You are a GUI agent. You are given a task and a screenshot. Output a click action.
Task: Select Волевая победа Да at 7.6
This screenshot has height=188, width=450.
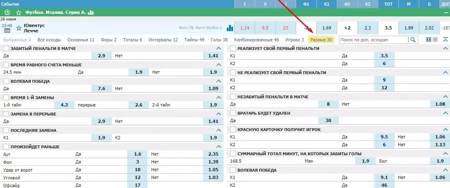click(102, 88)
